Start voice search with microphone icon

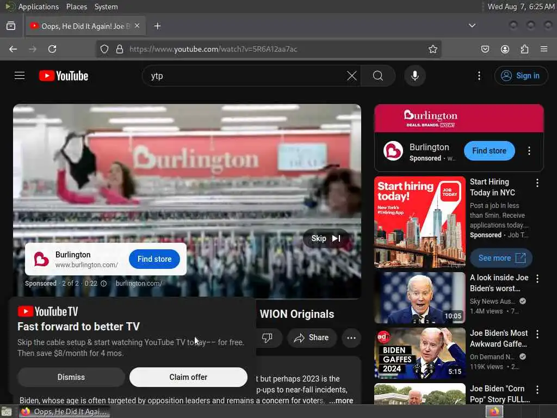point(414,76)
